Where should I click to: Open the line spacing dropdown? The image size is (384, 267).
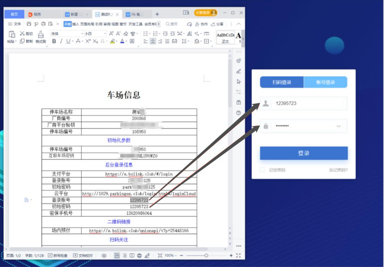point(188,41)
